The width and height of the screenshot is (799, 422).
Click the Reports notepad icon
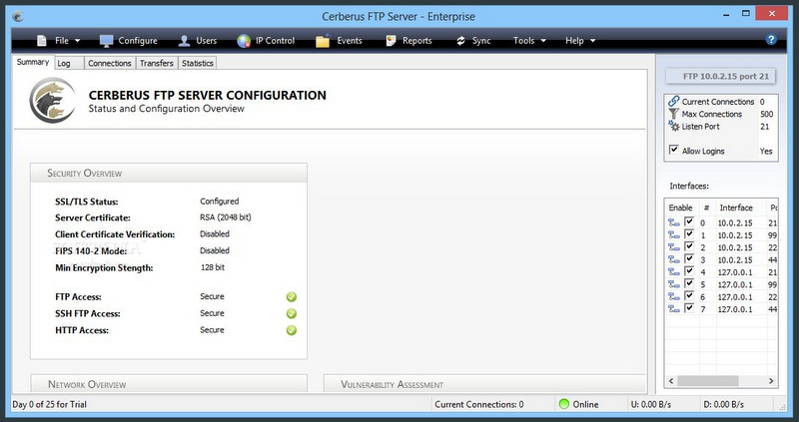tap(391, 41)
